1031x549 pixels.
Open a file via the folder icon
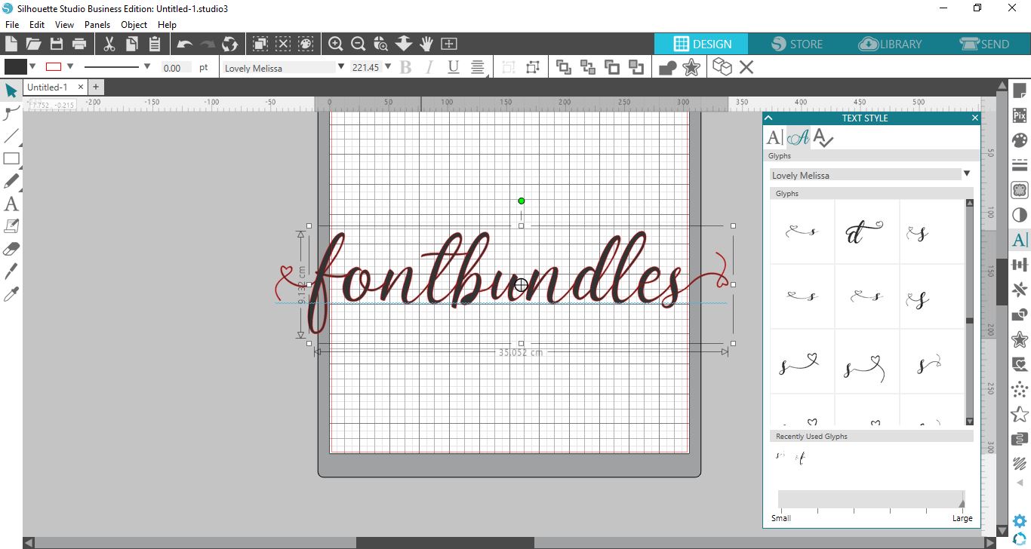click(33, 44)
